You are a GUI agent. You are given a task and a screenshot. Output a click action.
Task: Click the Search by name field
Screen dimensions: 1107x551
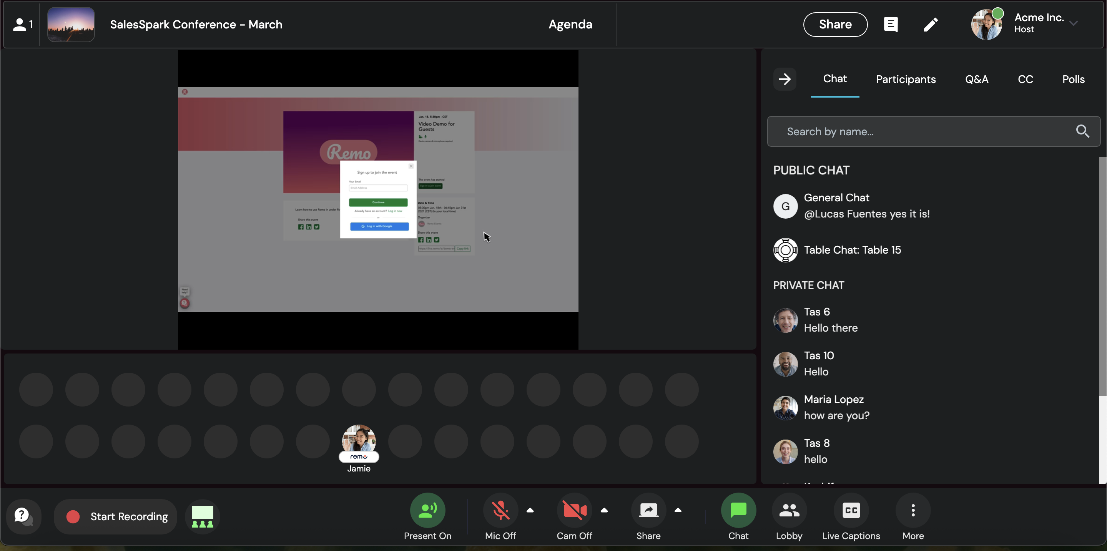[920, 131]
